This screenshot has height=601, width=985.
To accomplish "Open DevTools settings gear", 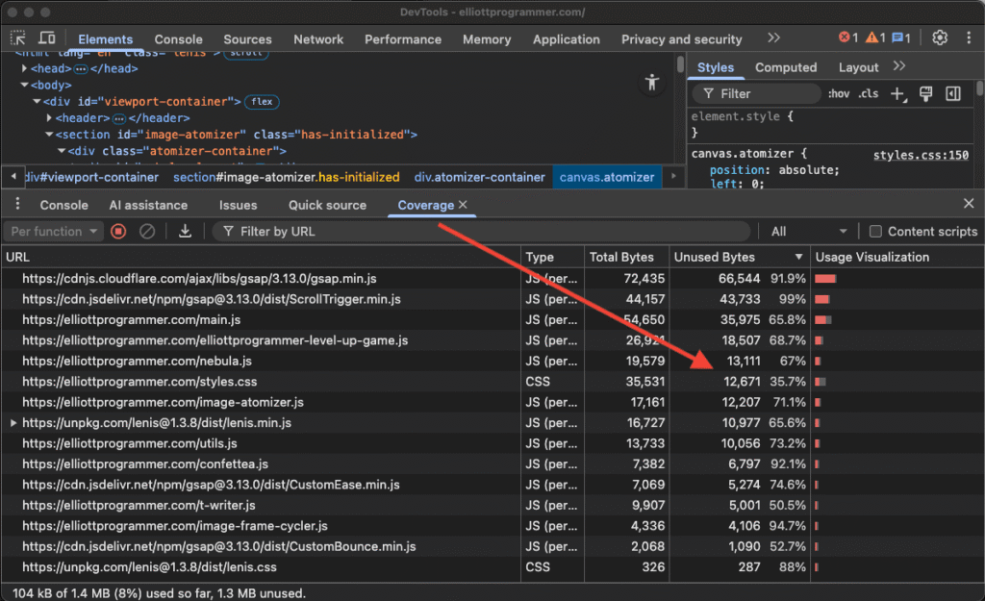I will [x=940, y=38].
